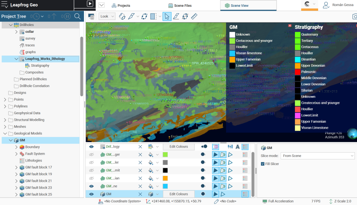The height and width of the screenshot is (205, 357).
Task: Click Edit Colours for GM row
Action: point(179,194)
